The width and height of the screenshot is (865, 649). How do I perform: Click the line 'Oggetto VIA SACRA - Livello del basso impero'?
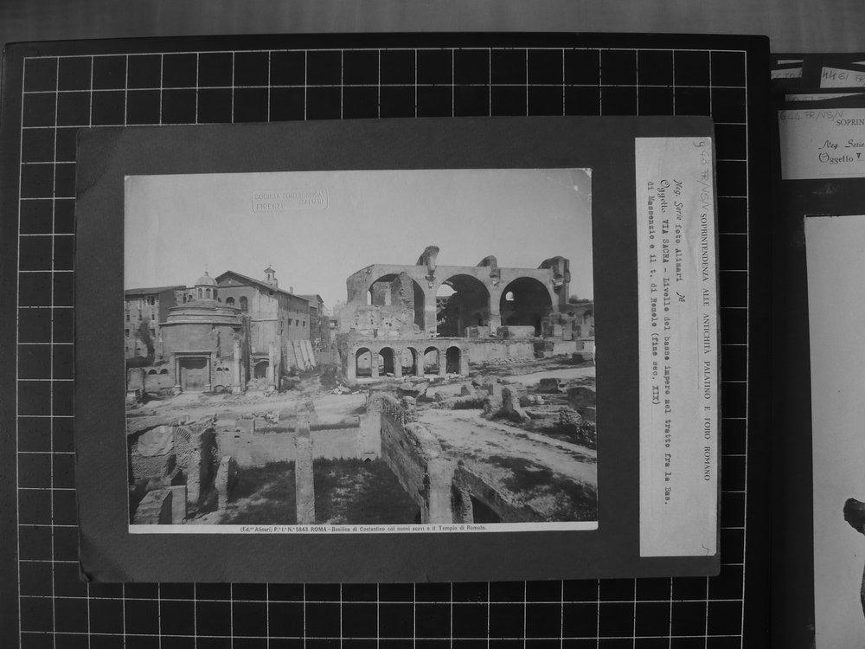(666, 342)
